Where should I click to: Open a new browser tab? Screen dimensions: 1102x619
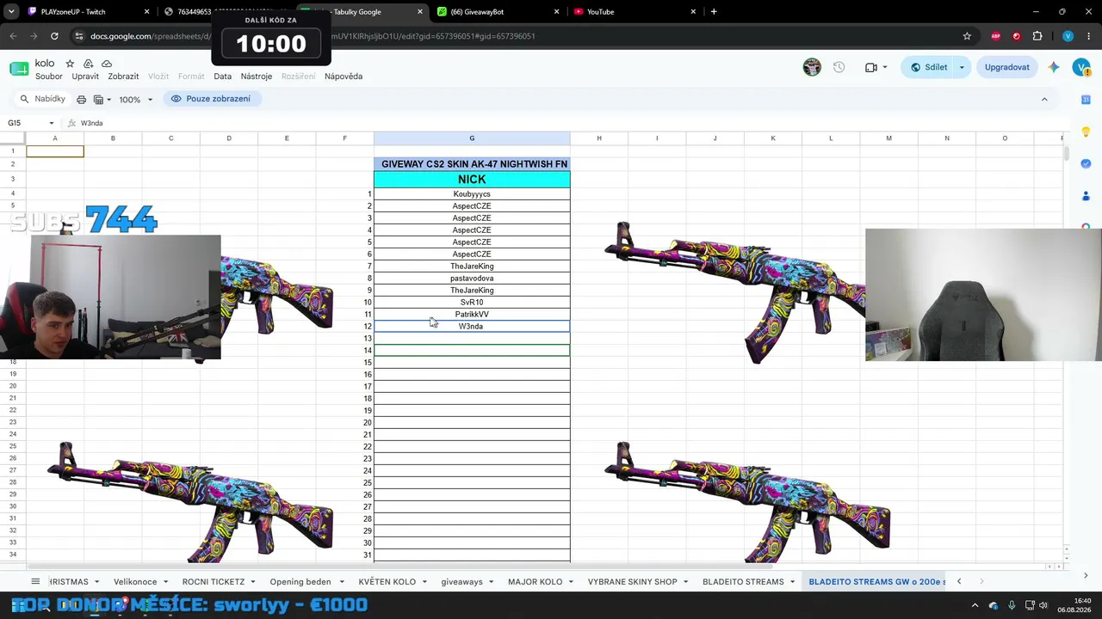pyautogui.click(x=714, y=12)
